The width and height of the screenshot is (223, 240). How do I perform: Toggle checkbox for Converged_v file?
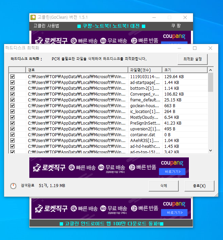tap(12, 94)
